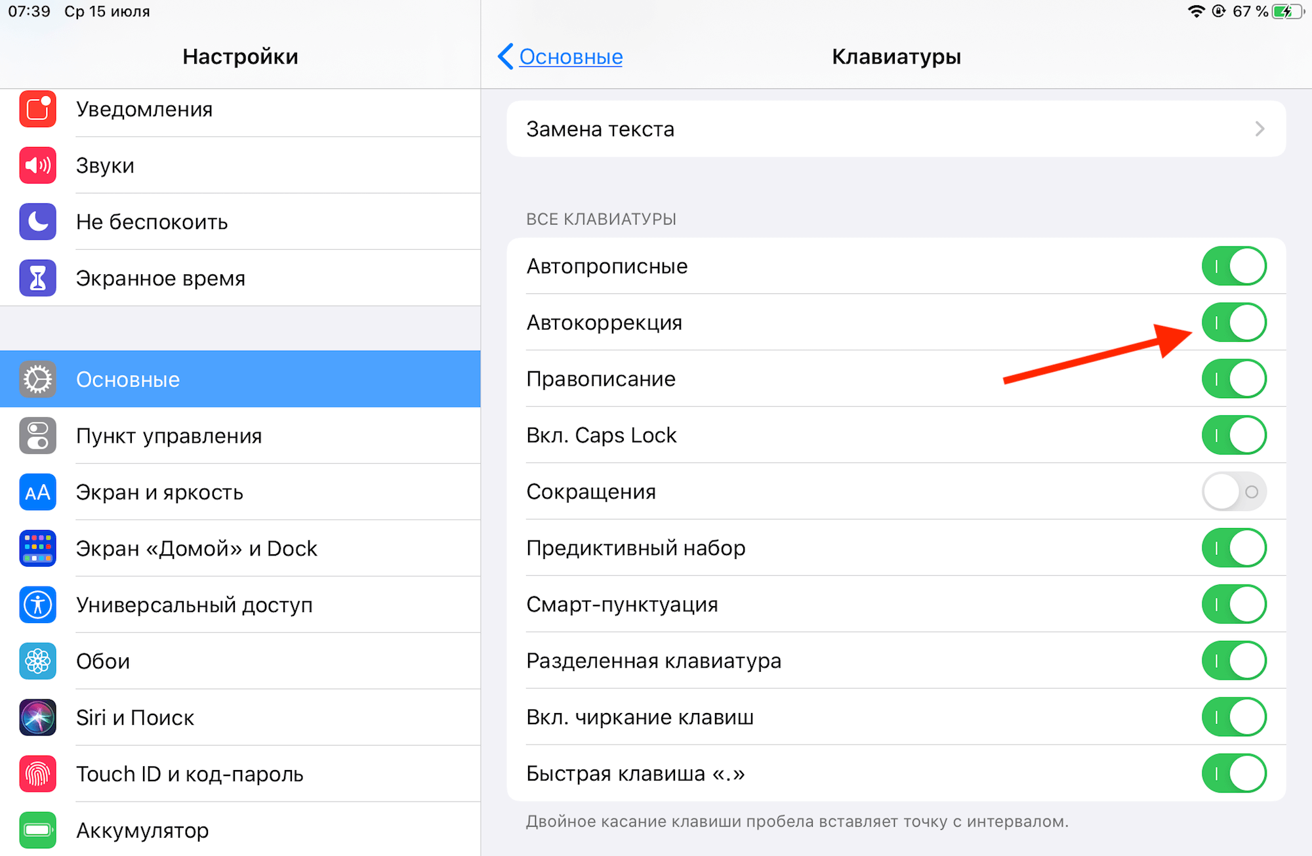Select Основные in the settings sidebar
The width and height of the screenshot is (1312, 856).
[240, 379]
